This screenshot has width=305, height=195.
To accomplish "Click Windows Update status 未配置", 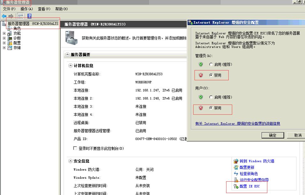I will click(141, 177).
